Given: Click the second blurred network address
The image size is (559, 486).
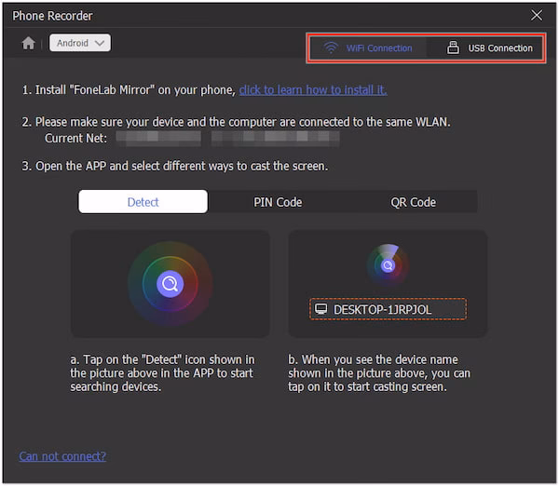Looking at the screenshot, I should [x=275, y=138].
